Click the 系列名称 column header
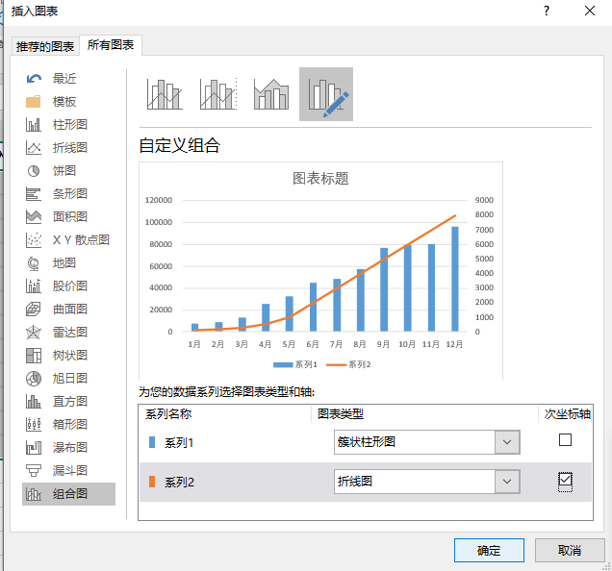612x571 pixels. click(168, 413)
